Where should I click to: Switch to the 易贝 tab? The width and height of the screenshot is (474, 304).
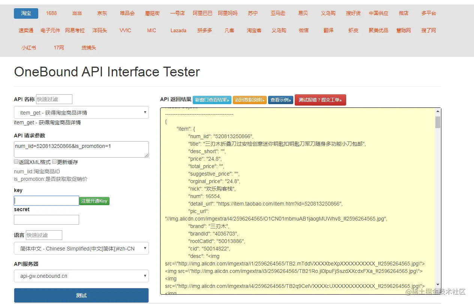click(x=303, y=13)
